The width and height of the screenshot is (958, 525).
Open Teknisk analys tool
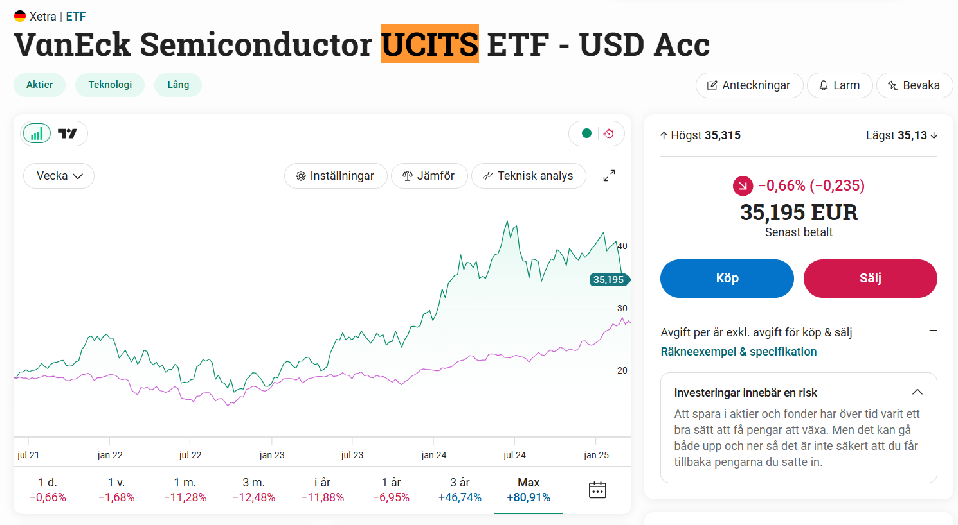point(529,176)
